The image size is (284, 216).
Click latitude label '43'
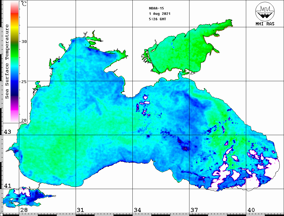point(8,132)
